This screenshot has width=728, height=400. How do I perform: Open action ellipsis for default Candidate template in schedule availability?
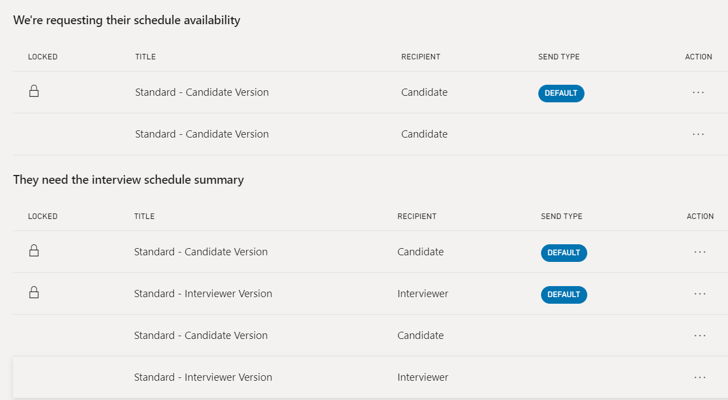click(x=698, y=92)
